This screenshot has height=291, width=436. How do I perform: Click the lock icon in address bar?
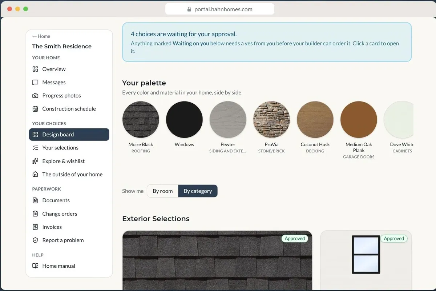pos(189,9)
